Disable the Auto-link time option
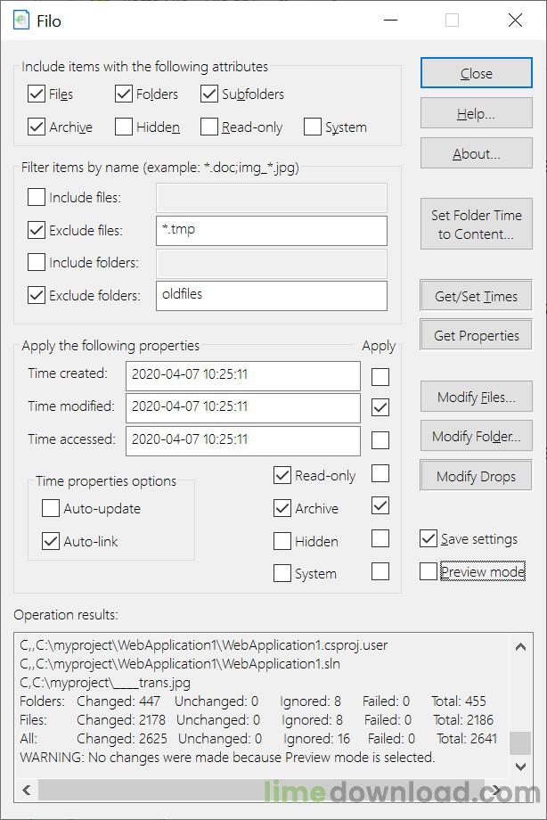The width and height of the screenshot is (547, 820). click(x=51, y=541)
